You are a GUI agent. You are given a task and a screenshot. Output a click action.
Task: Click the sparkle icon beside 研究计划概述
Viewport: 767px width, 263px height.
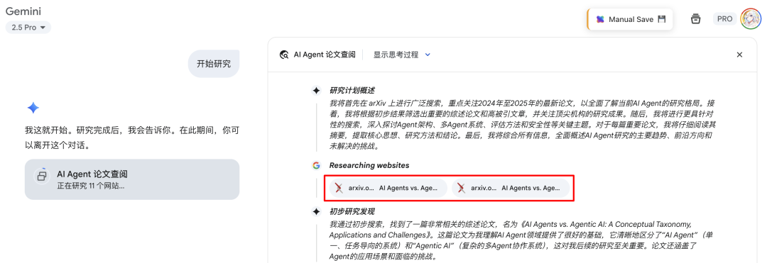(316, 91)
